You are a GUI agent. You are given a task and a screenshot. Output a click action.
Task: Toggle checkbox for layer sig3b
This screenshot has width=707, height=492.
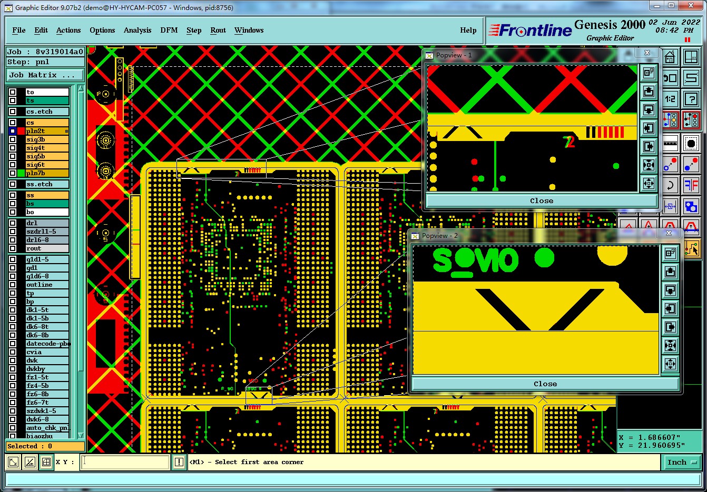point(13,139)
